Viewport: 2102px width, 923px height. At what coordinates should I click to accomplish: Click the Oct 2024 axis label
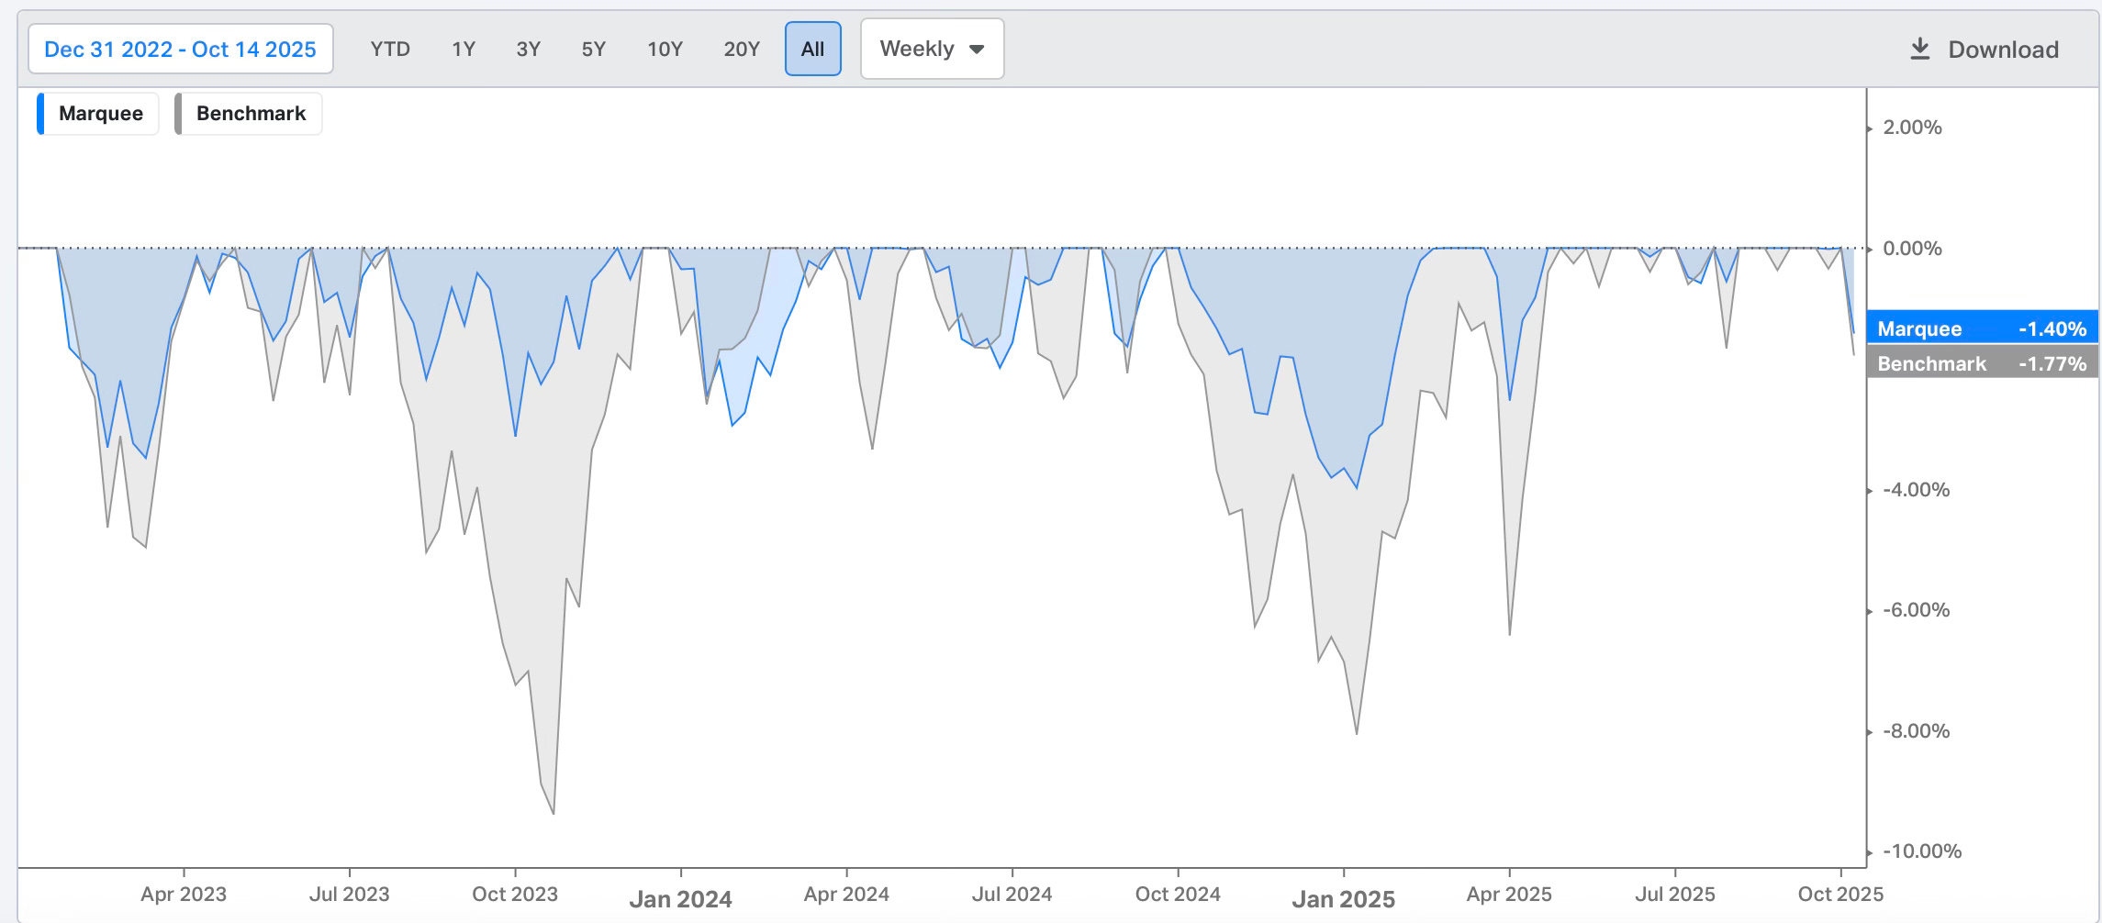click(1179, 895)
